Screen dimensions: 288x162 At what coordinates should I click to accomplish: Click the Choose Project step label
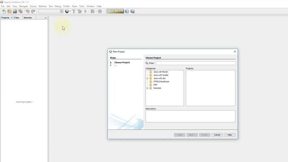122,63
